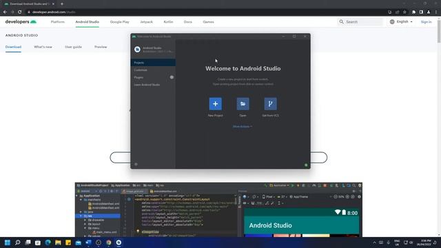Click the Android Studio logo in welcome sidebar

tap(137, 50)
